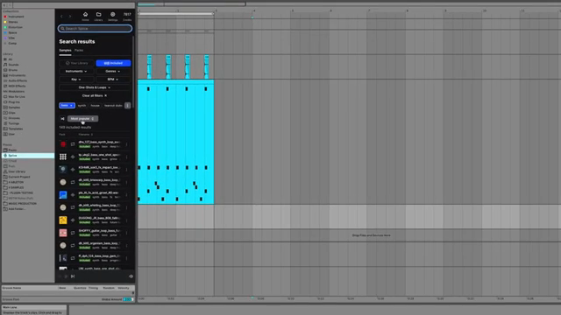Select SHOFFY_guitar_loop_bass sample row
561x315 pixels.
[95, 233]
